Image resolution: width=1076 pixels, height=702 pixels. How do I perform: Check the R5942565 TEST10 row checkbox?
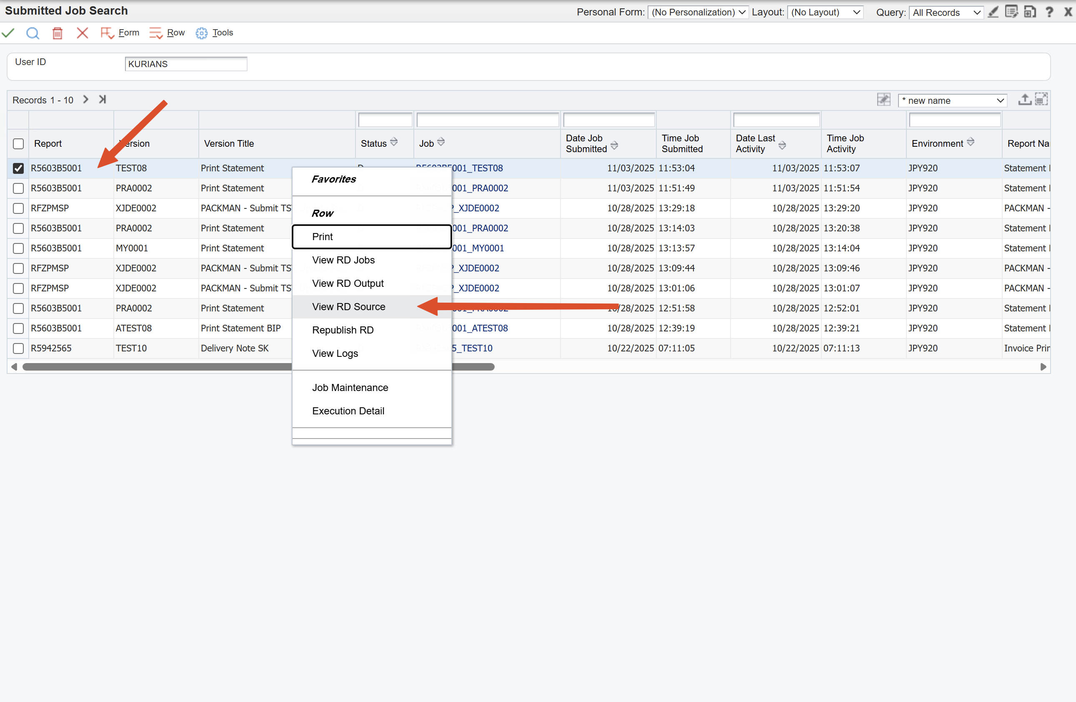[x=18, y=348]
